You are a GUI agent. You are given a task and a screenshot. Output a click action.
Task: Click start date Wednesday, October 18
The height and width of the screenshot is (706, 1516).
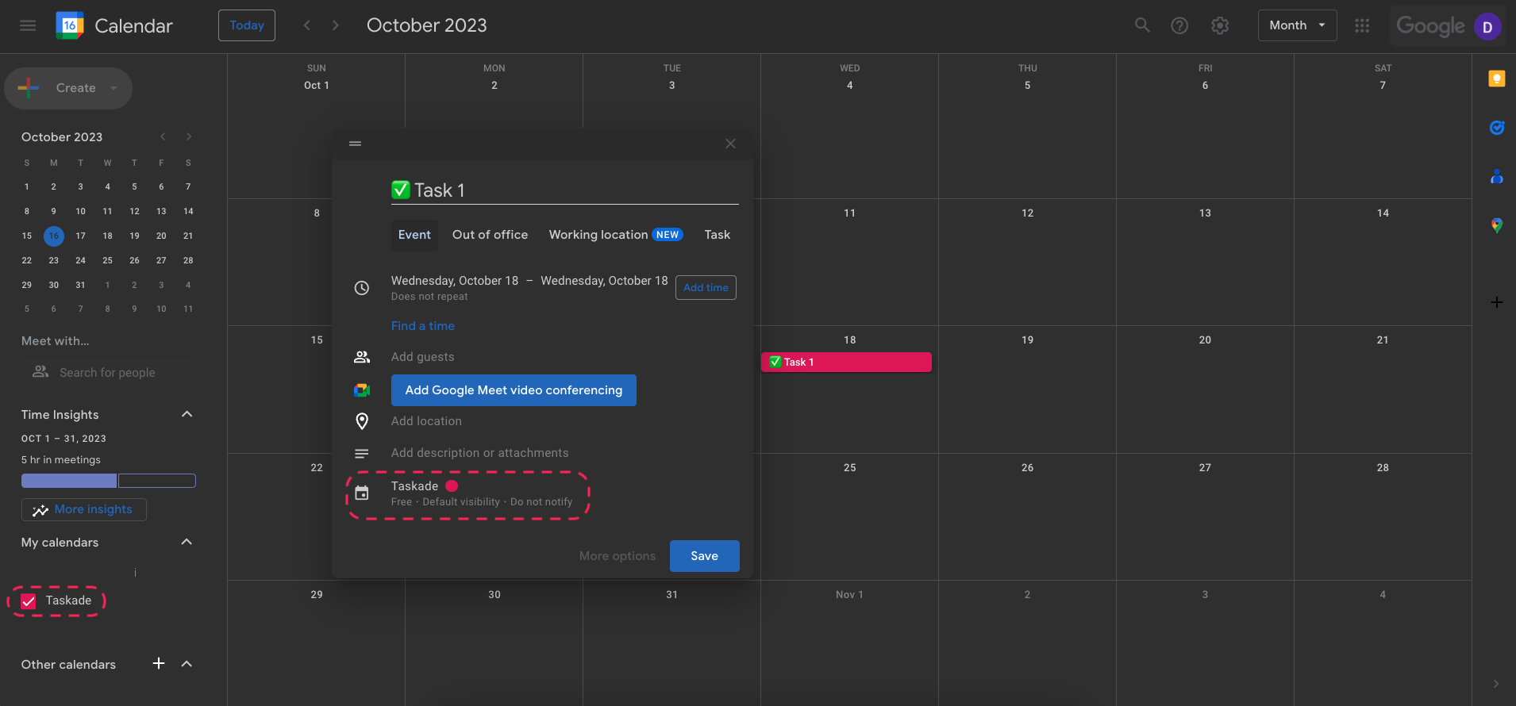pyautogui.click(x=455, y=281)
